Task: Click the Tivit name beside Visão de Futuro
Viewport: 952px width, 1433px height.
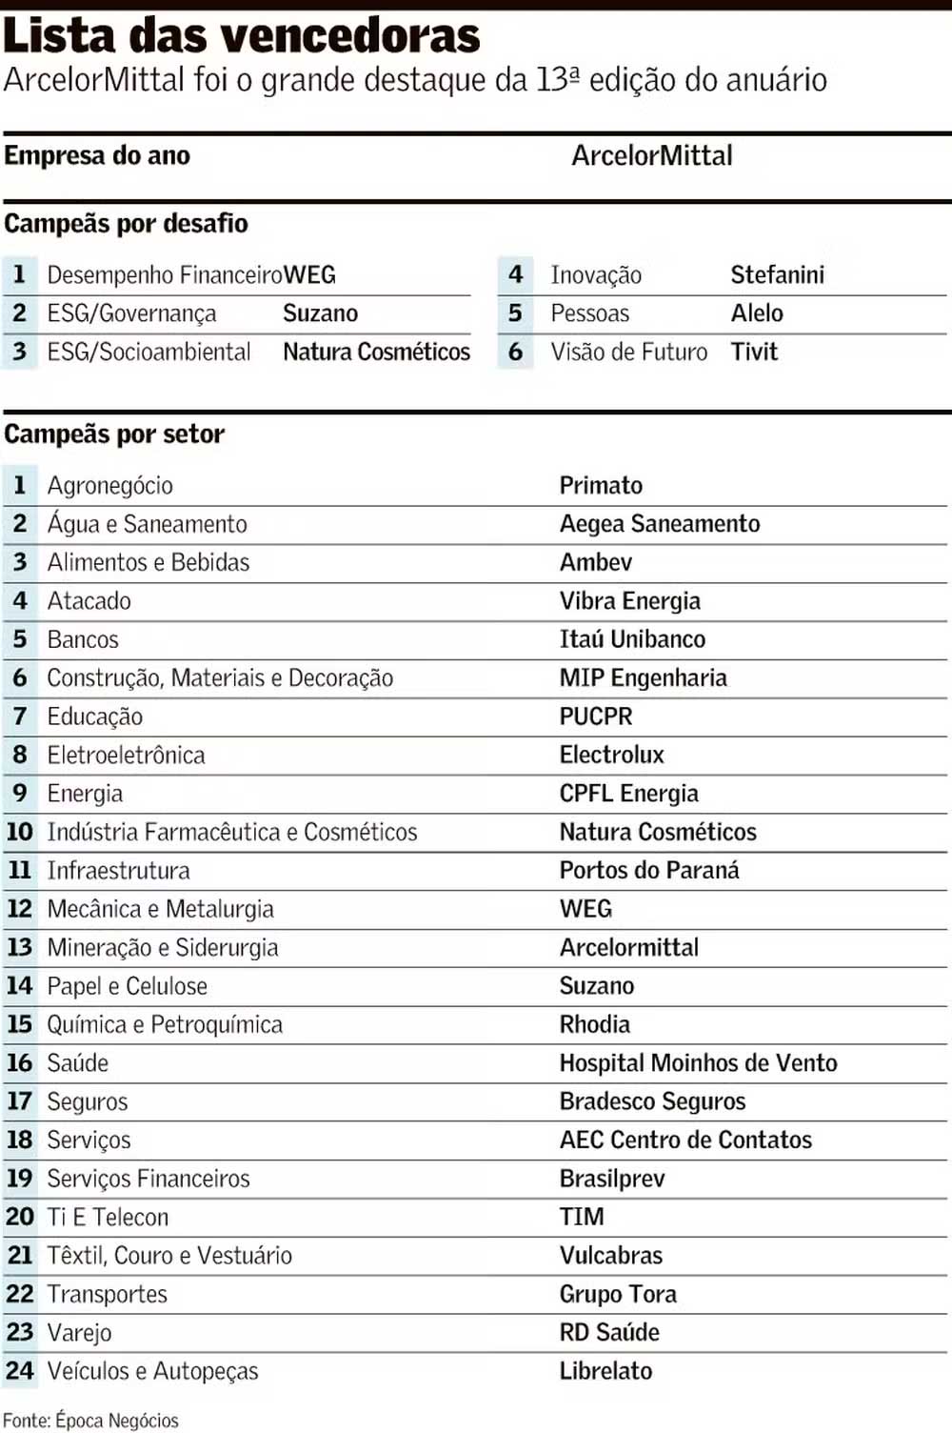Action: (754, 353)
